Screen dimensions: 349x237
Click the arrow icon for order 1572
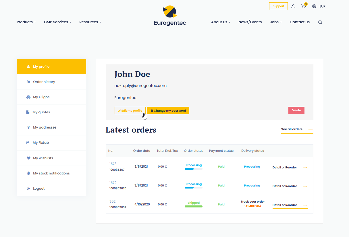305,186
